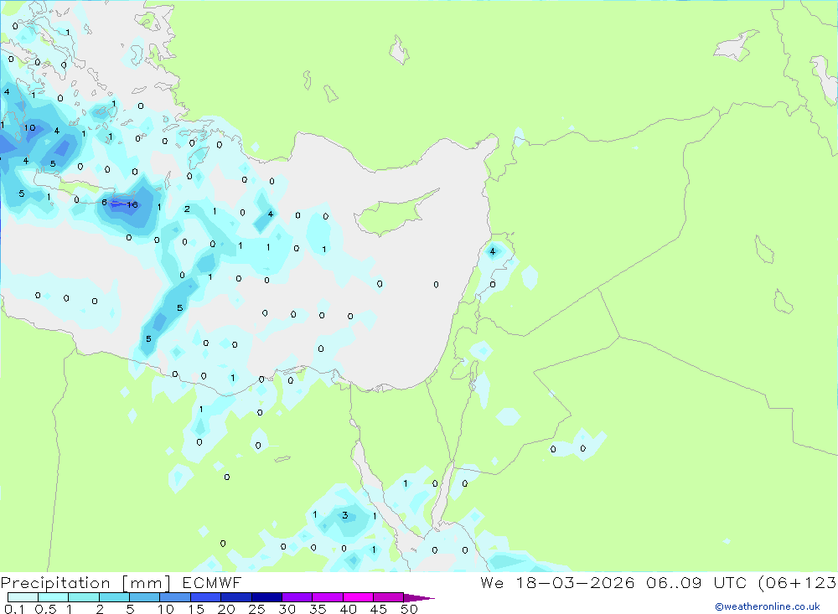This screenshot has height=614, width=838.
Task: Click the '6' value beside the 16 near Crete
Action: click(104, 202)
